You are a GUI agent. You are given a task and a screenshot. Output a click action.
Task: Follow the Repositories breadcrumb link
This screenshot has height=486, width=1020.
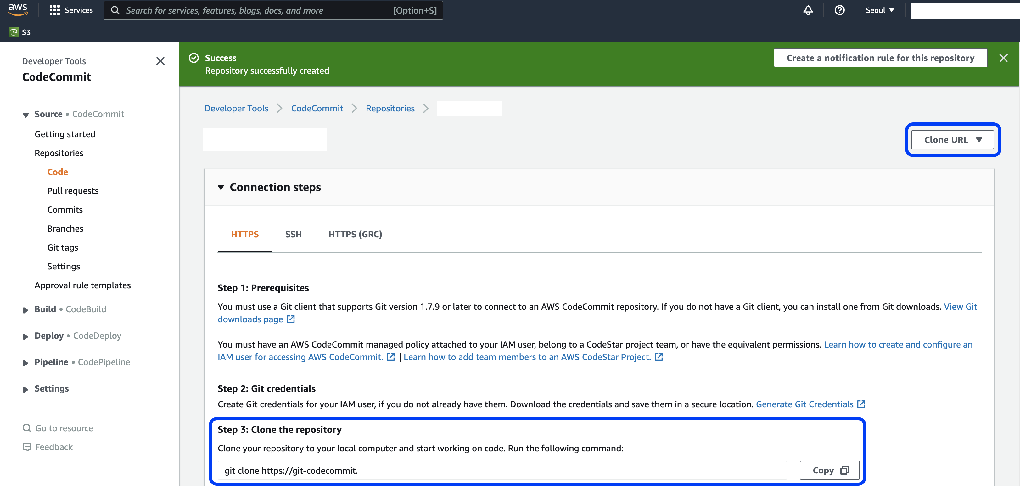(x=390, y=109)
